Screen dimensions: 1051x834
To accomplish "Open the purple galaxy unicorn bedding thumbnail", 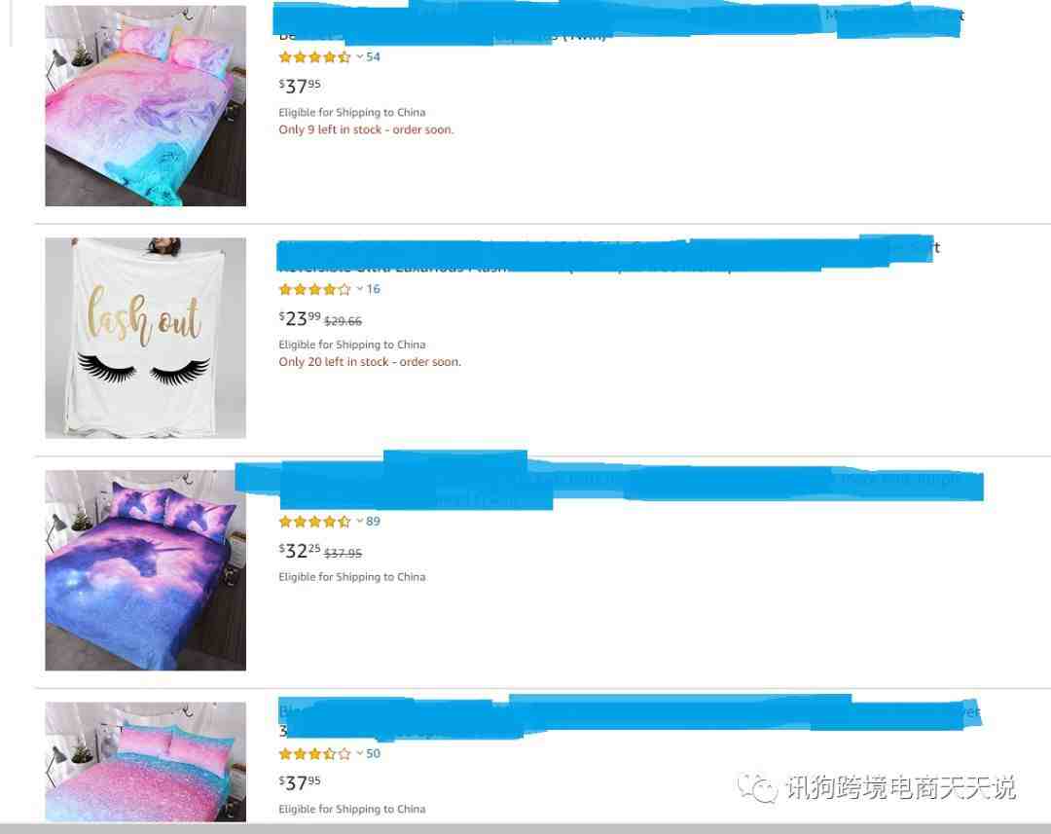I will 145,570.
